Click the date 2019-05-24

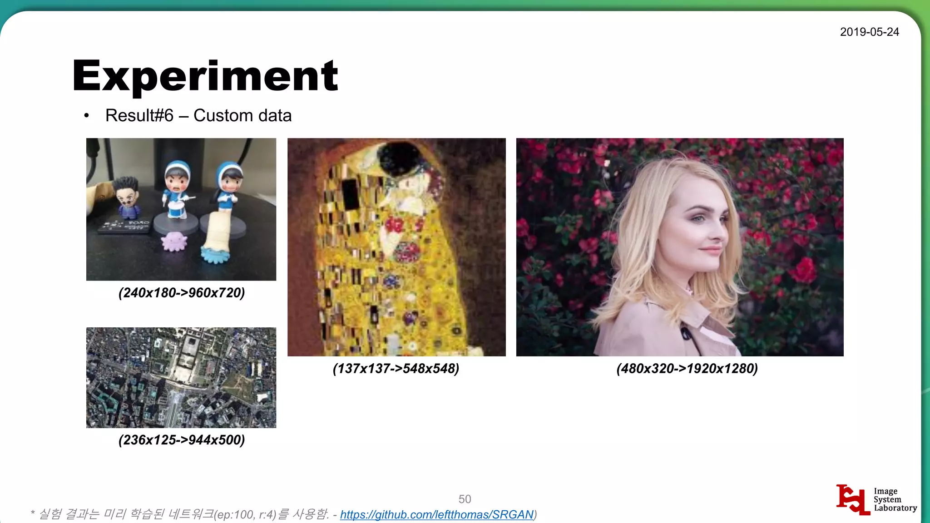click(x=869, y=32)
